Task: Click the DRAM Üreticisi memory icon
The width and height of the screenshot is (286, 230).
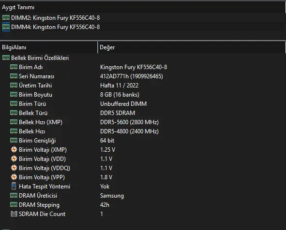Action: click(x=14, y=195)
